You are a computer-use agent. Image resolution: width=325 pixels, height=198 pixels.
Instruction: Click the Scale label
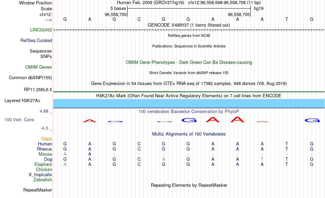pyautogui.click(x=47, y=9)
